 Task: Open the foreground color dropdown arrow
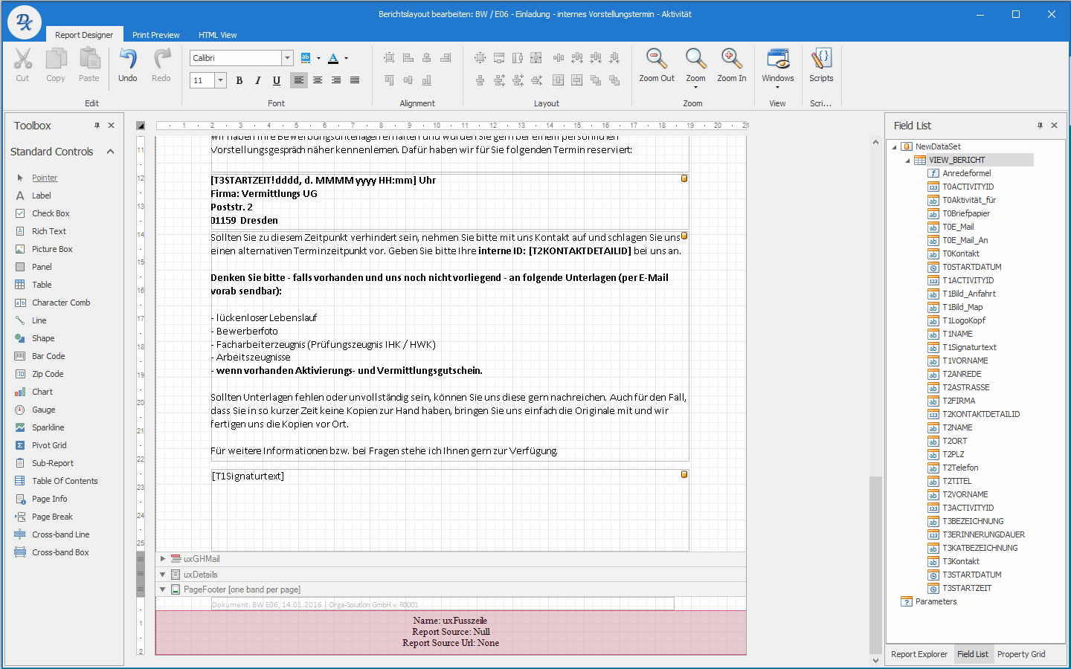point(346,58)
